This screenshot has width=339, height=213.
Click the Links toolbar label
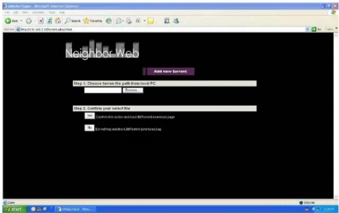[x=330, y=29]
